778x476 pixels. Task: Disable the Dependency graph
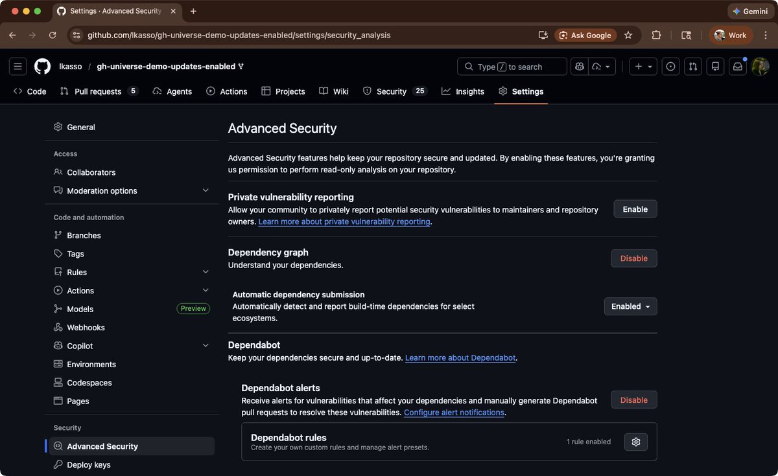click(x=634, y=258)
